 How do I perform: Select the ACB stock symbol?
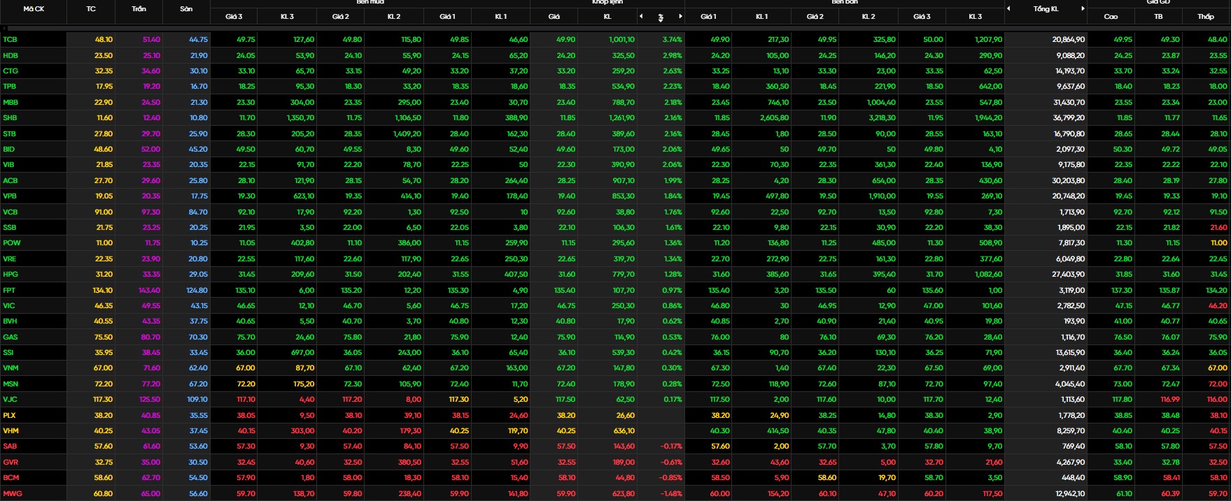click(x=10, y=180)
